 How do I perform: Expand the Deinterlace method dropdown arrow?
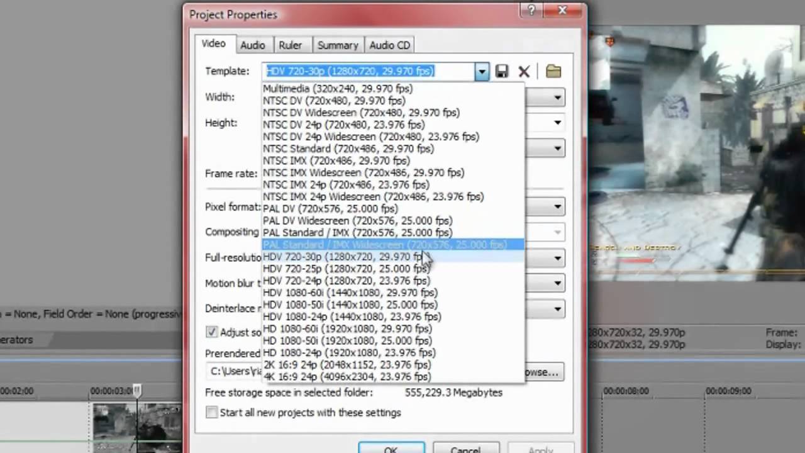(557, 309)
